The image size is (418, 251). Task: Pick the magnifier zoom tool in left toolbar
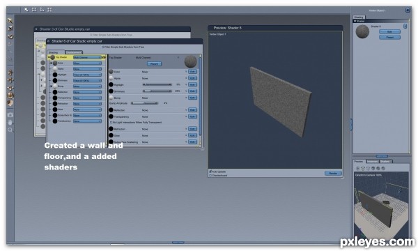tap(10, 130)
